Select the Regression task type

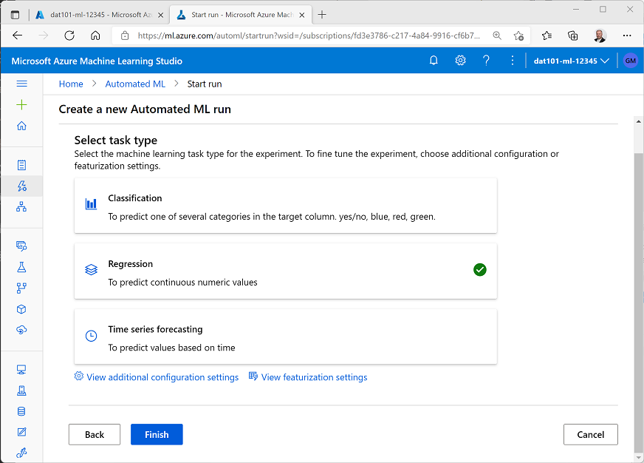click(x=285, y=271)
